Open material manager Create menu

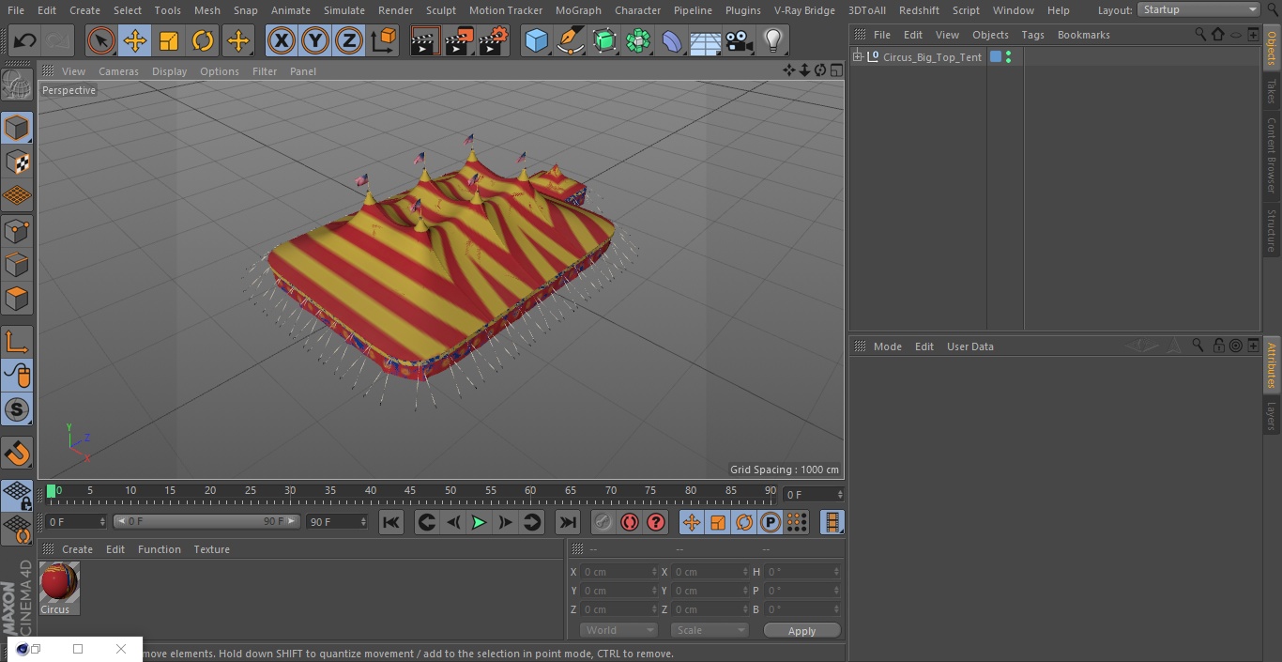point(77,549)
